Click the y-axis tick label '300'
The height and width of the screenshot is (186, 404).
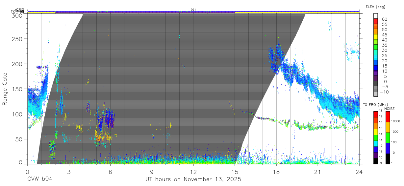pyautogui.click(x=17, y=15)
